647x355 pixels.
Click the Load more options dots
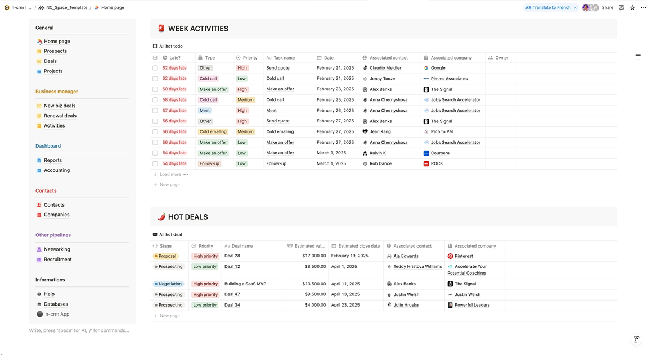(x=186, y=174)
